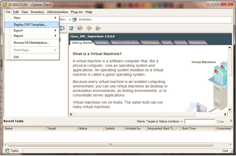Click the Recent Tasks horizontal scrollbar thumb

pyautogui.click(x=111, y=144)
